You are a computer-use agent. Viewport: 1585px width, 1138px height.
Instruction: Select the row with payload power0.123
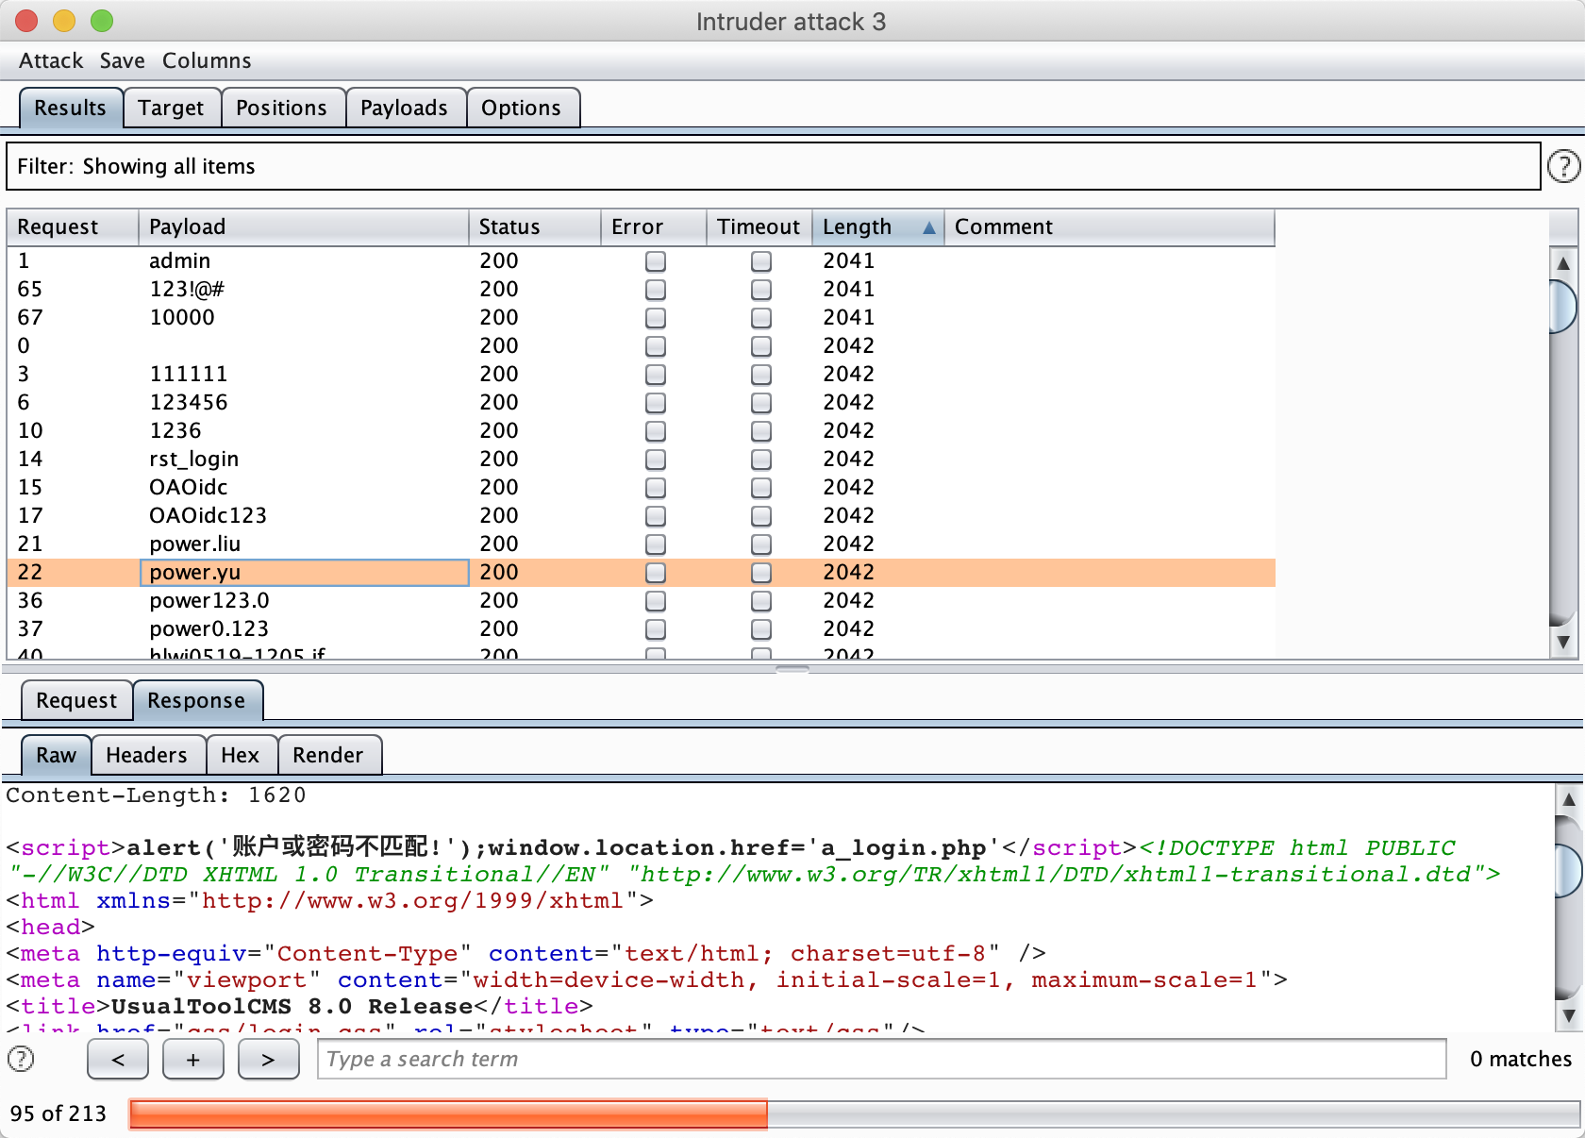tap(642, 629)
